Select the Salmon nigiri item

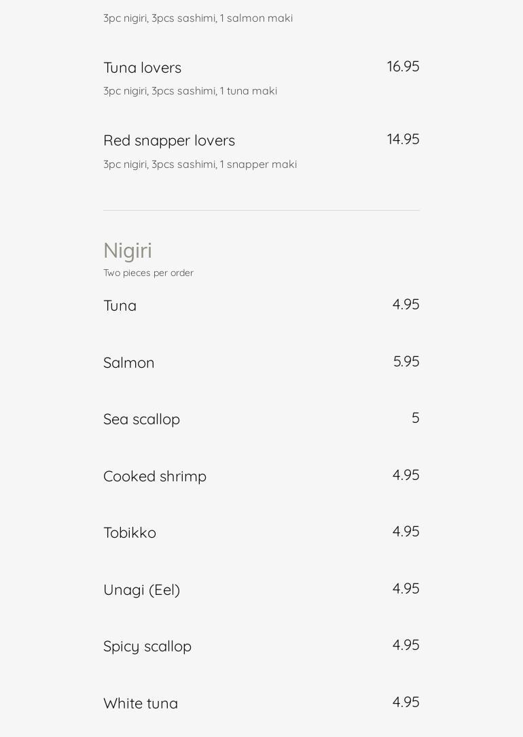129,363
